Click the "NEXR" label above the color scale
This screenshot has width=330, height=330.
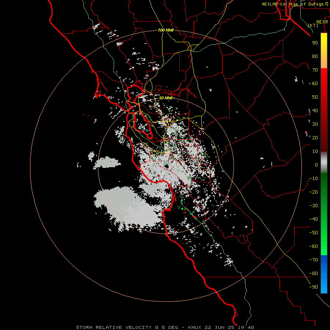point(322,22)
